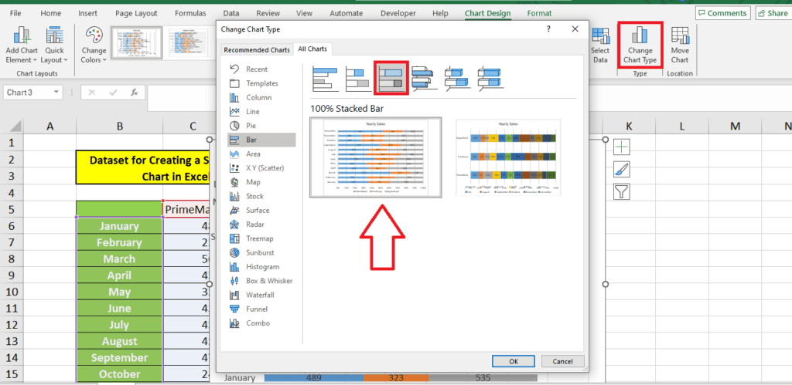Viewport: 792px width, 385px height.
Task: Select 100% Stacked Bar subtype icon
Action: click(x=391, y=78)
